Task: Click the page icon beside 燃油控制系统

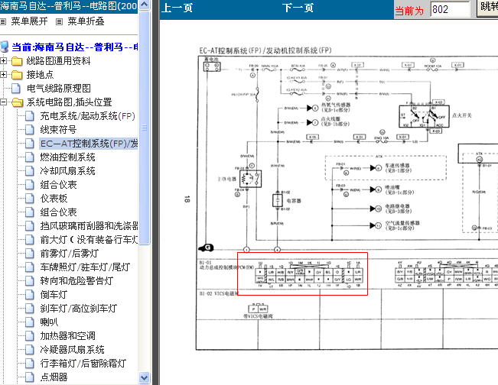Action: tap(30, 157)
